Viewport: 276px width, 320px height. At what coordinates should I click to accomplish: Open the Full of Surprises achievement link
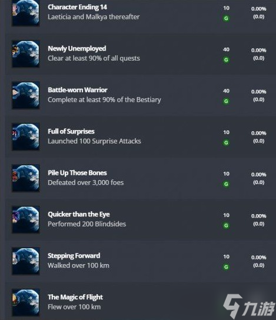71,131
